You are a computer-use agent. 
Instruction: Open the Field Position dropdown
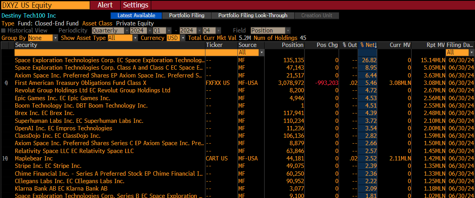[x=270, y=31]
